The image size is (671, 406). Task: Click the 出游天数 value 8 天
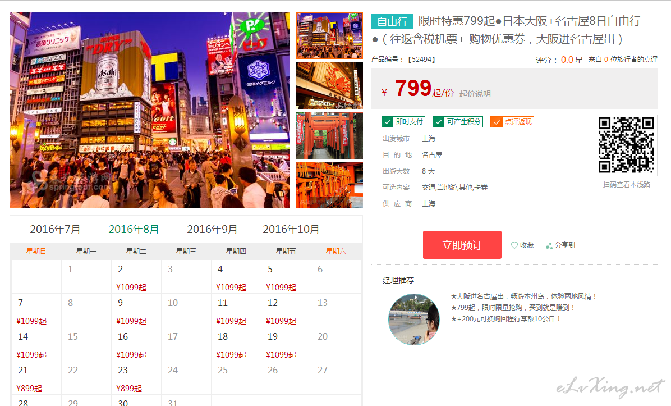pyautogui.click(x=429, y=171)
